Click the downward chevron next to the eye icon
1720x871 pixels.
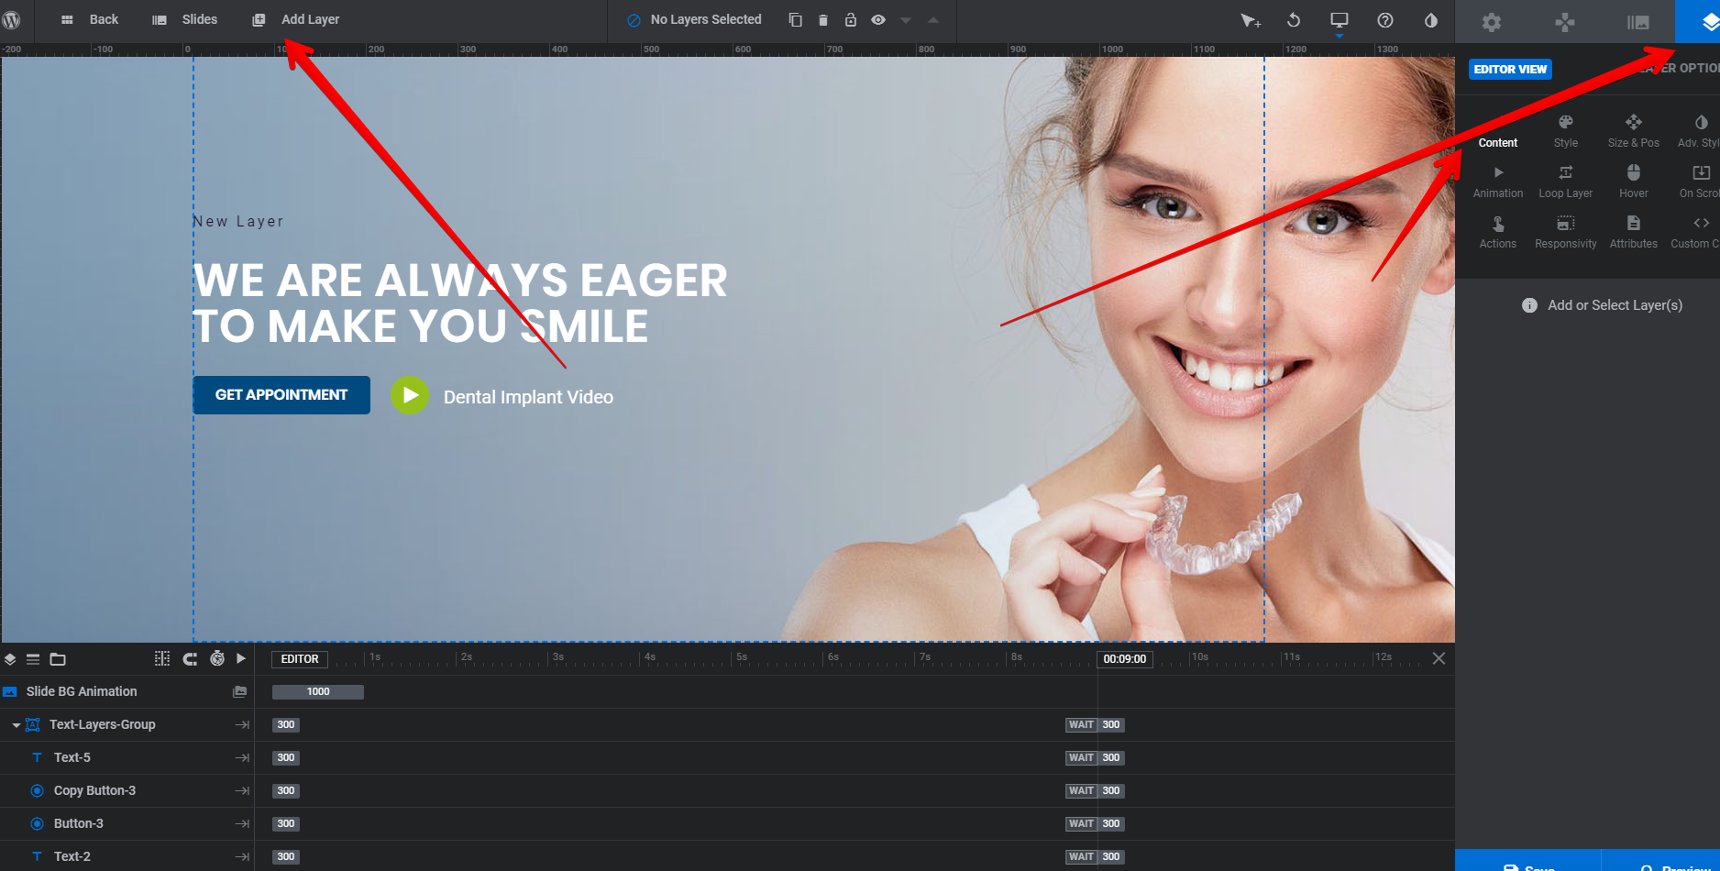coord(905,20)
